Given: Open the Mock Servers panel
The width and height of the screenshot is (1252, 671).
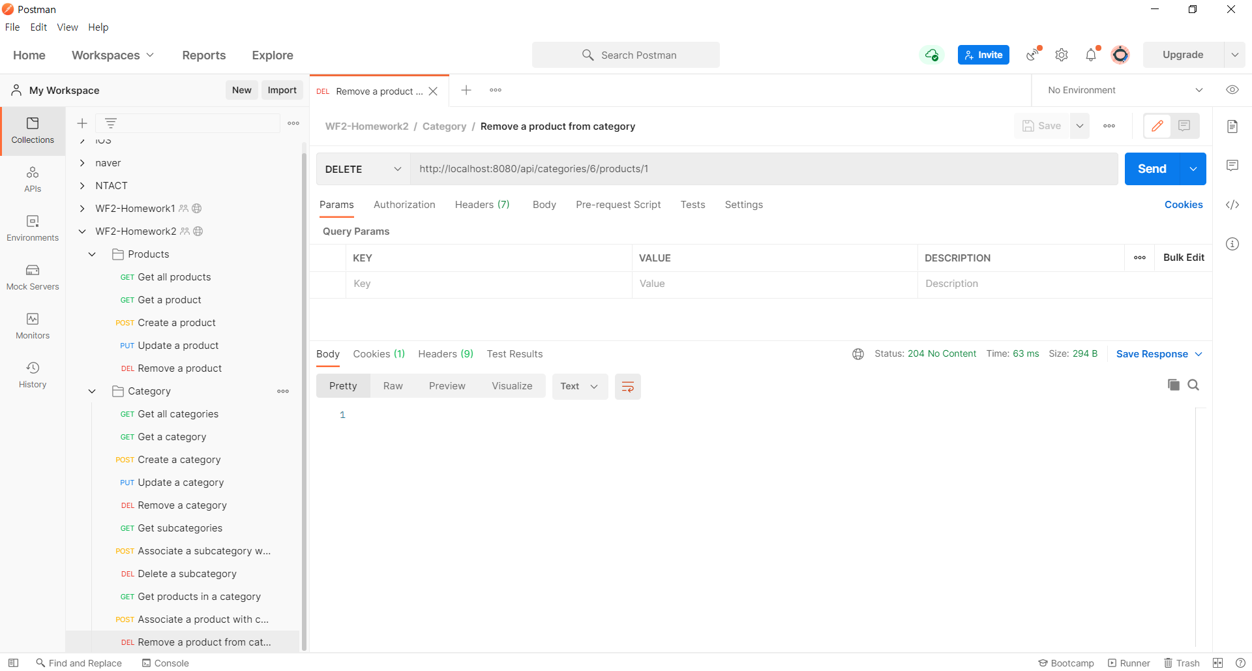Looking at the screenshot, I should point(33,278).
